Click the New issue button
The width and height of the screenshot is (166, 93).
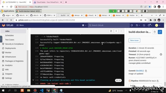(134, 40)
